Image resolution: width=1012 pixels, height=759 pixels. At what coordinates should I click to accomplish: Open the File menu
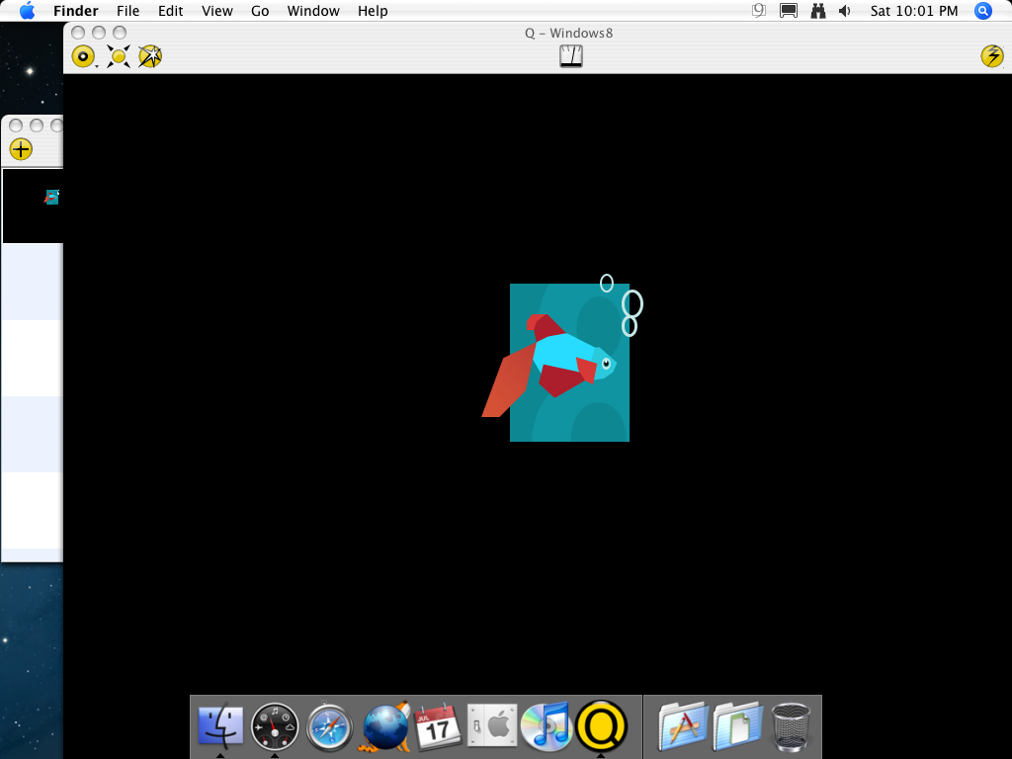click(127, 11)
